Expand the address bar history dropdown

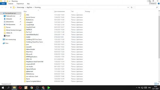point(128,7)
